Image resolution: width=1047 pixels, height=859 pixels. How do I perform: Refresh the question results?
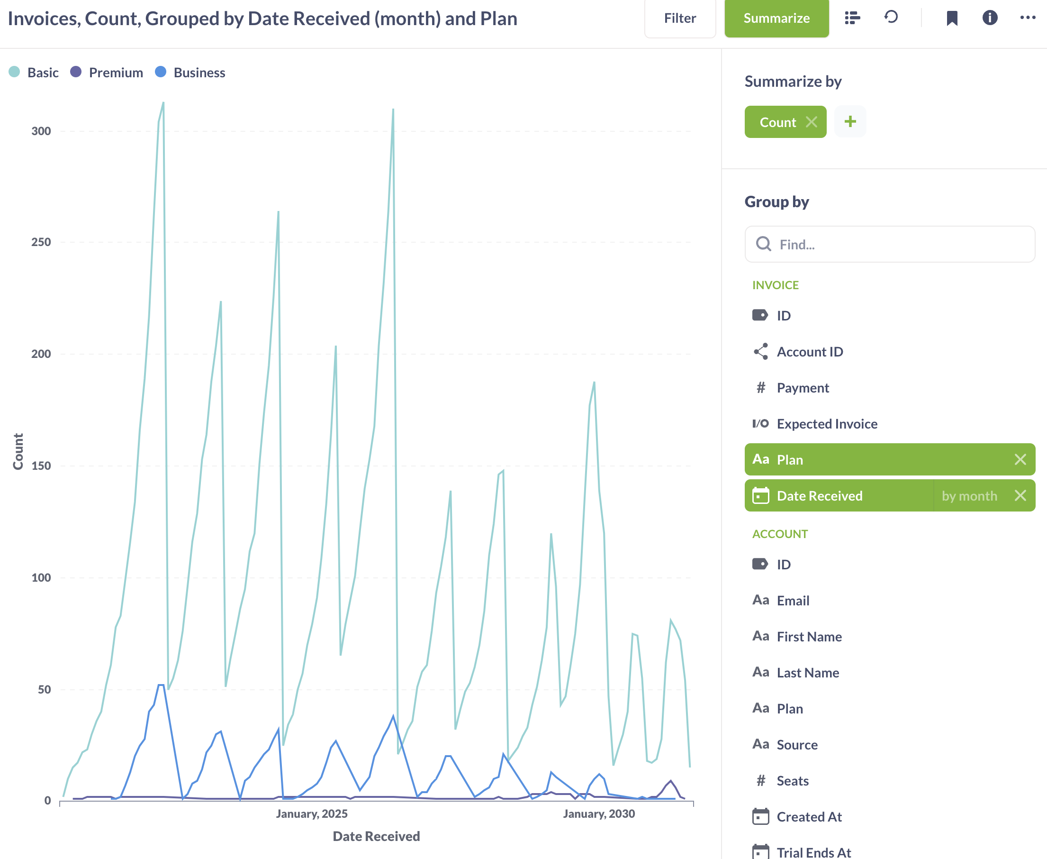tap(891, 18)
